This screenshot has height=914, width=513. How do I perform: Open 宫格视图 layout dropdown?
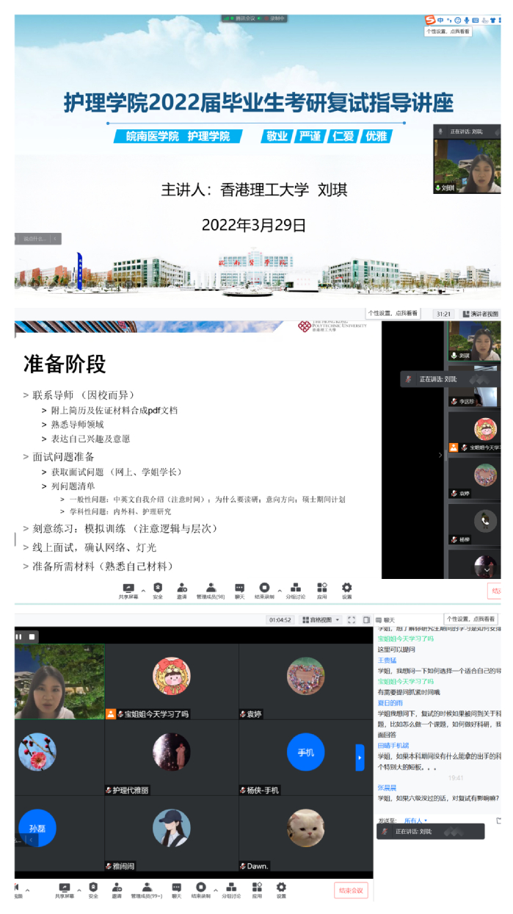coord(321,619)
